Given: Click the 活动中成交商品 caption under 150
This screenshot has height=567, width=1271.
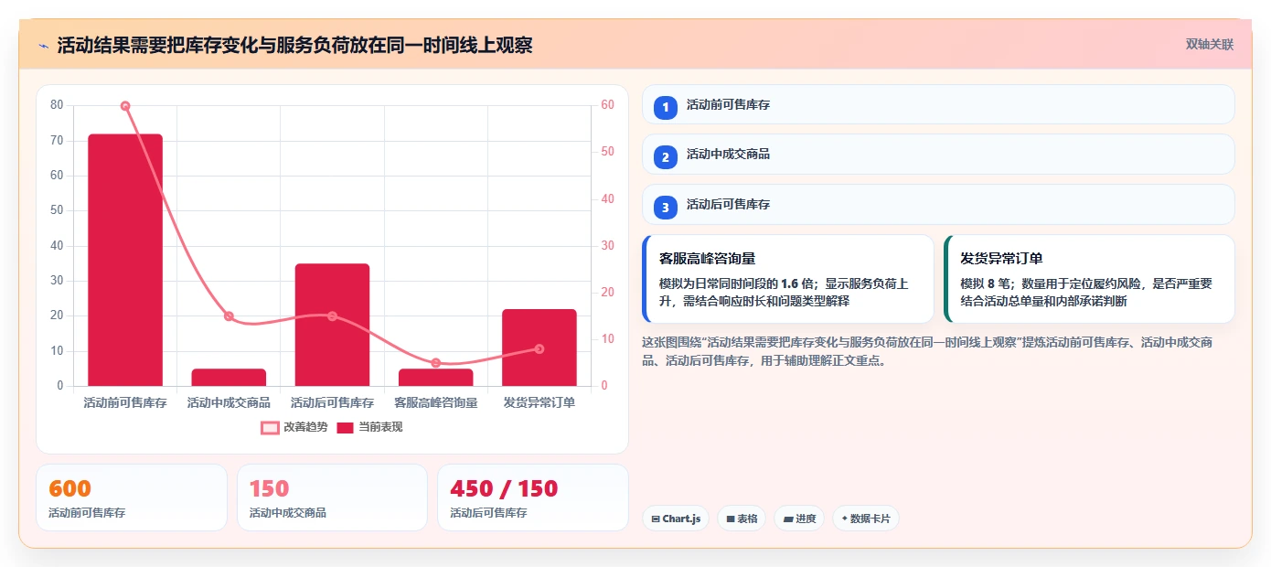Looking at the screenshot, I should [x=288, y=513].
